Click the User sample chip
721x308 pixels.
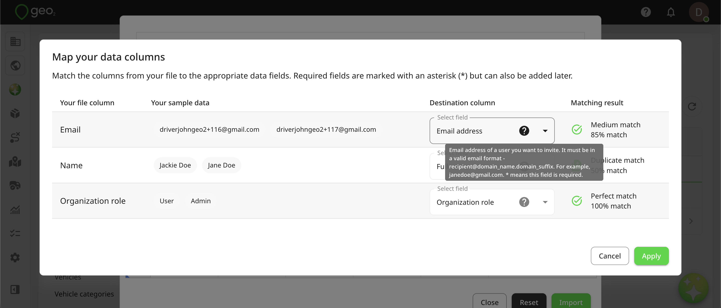166,201
